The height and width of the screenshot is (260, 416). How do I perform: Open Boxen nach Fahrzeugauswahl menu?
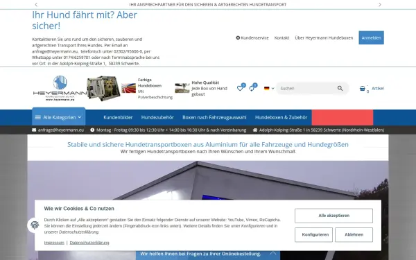click(214, 117)
